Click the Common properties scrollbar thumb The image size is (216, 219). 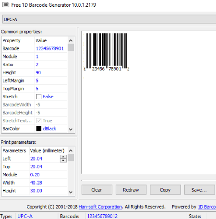[71, 47]
